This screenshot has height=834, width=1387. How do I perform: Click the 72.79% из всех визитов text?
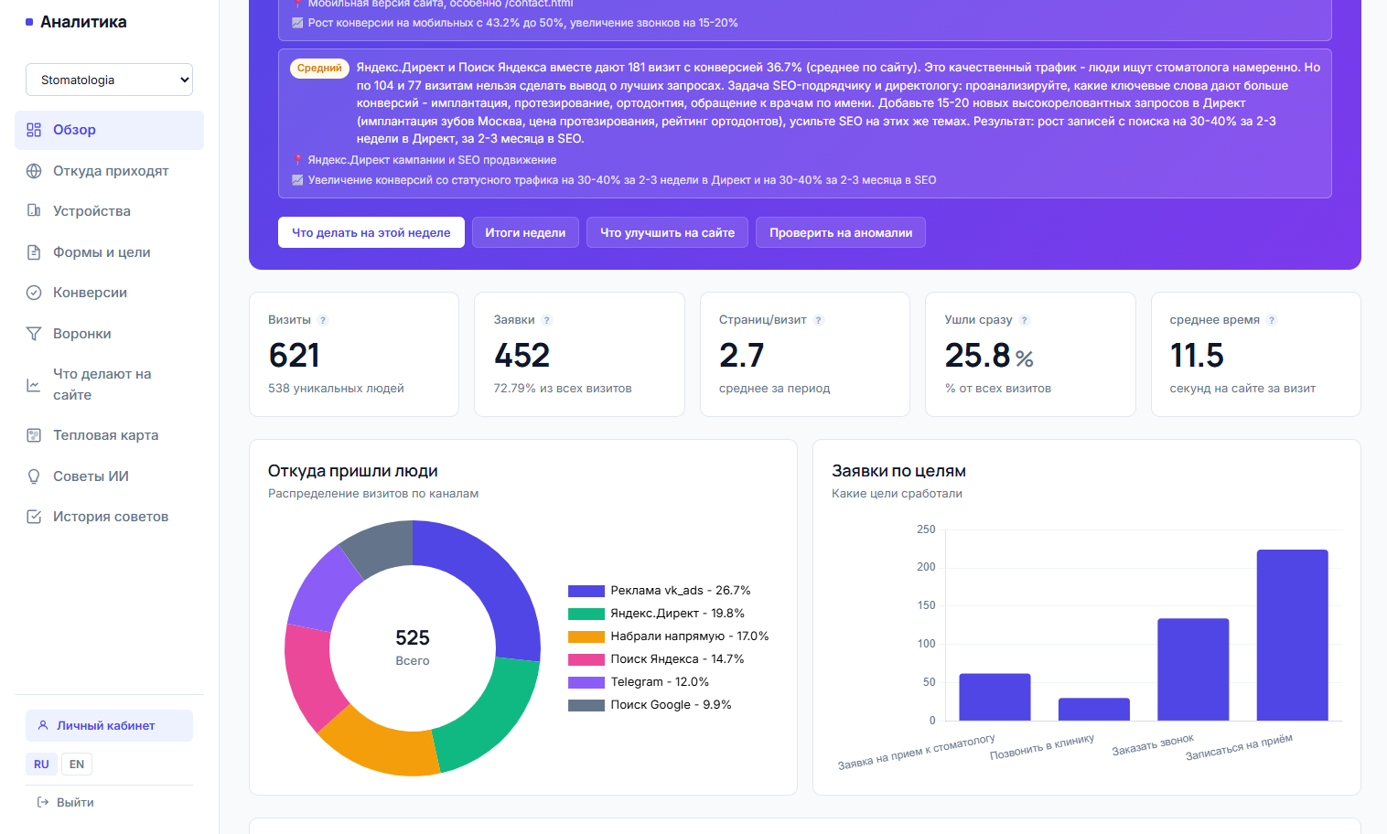tap(563, 389)
